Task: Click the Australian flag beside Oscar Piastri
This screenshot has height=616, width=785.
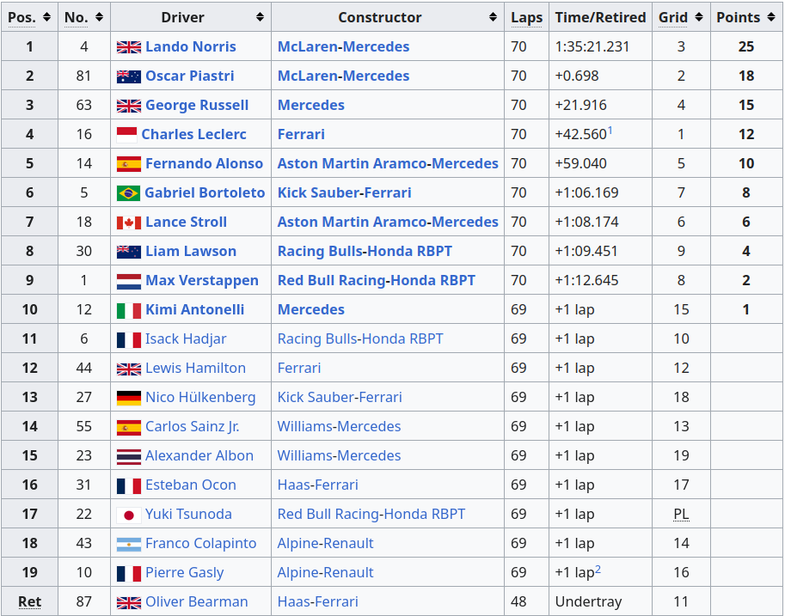Action: (x=129, y=76)
